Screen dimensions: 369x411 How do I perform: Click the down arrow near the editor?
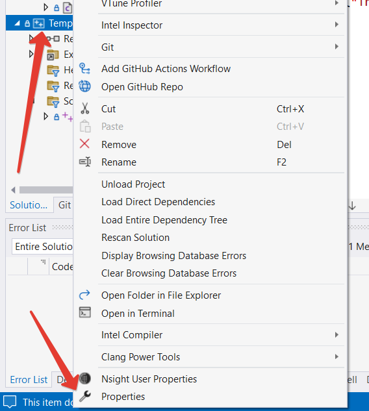(352, 206)
